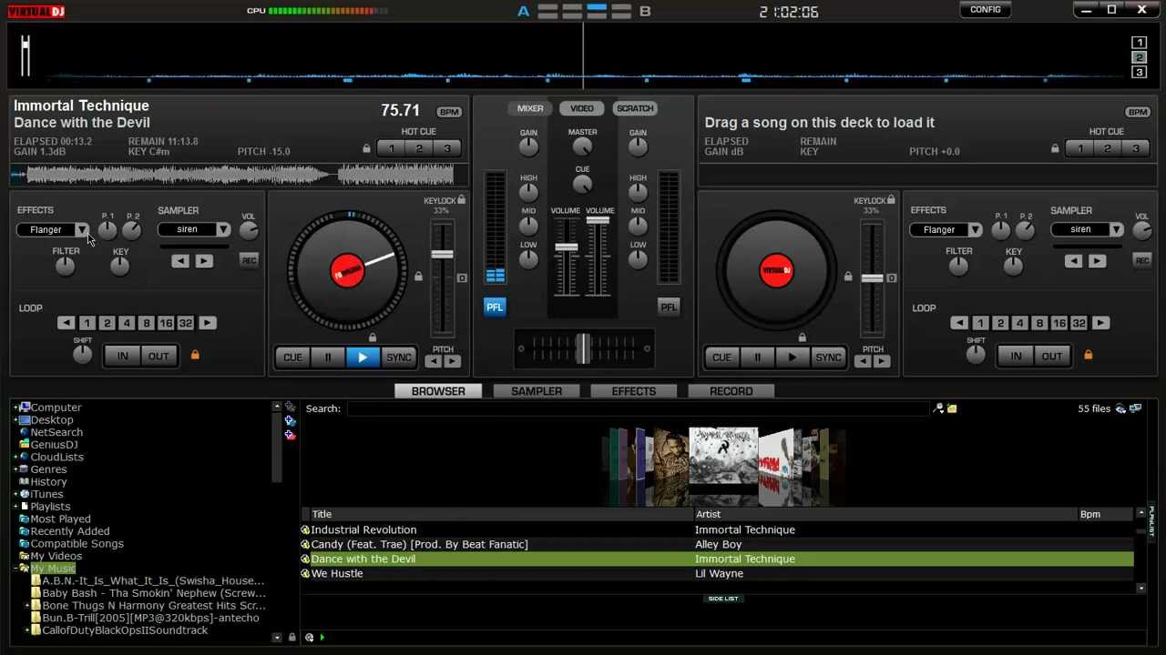Double left deck loop with right arrow

[208, 323]
